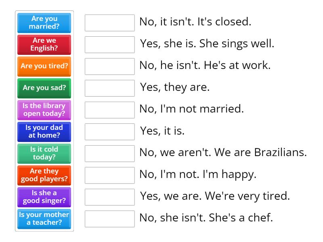Click the answer slot beside "No, it isn't. It's closed."
Screen dimensions: 323x242
click(109, 23)
